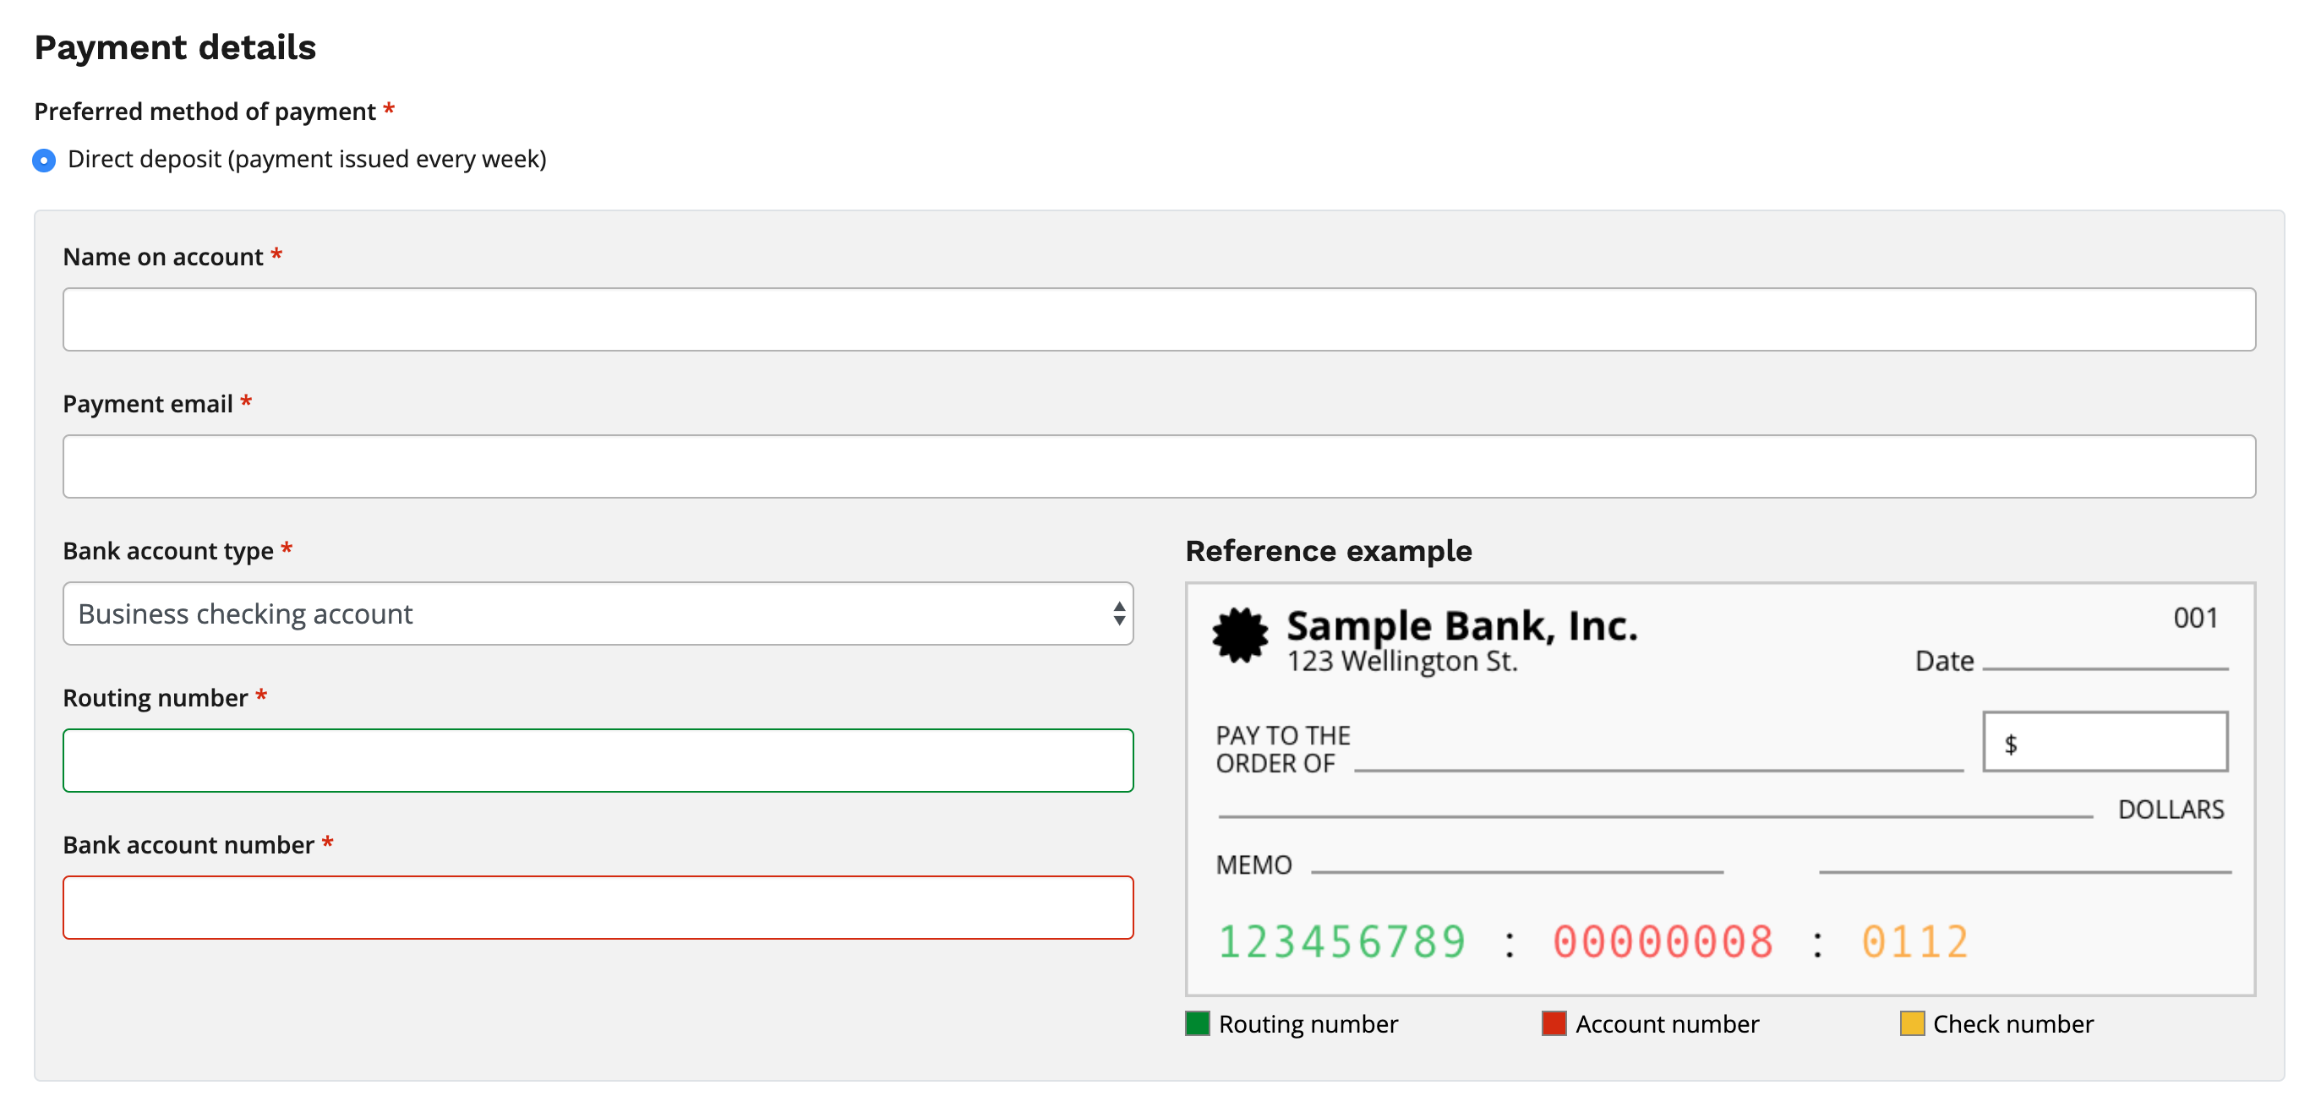The height and width of the screenshot is (1107, 2321).
Task: Click the Payment details heading
Action: click(x=175, y=46)
